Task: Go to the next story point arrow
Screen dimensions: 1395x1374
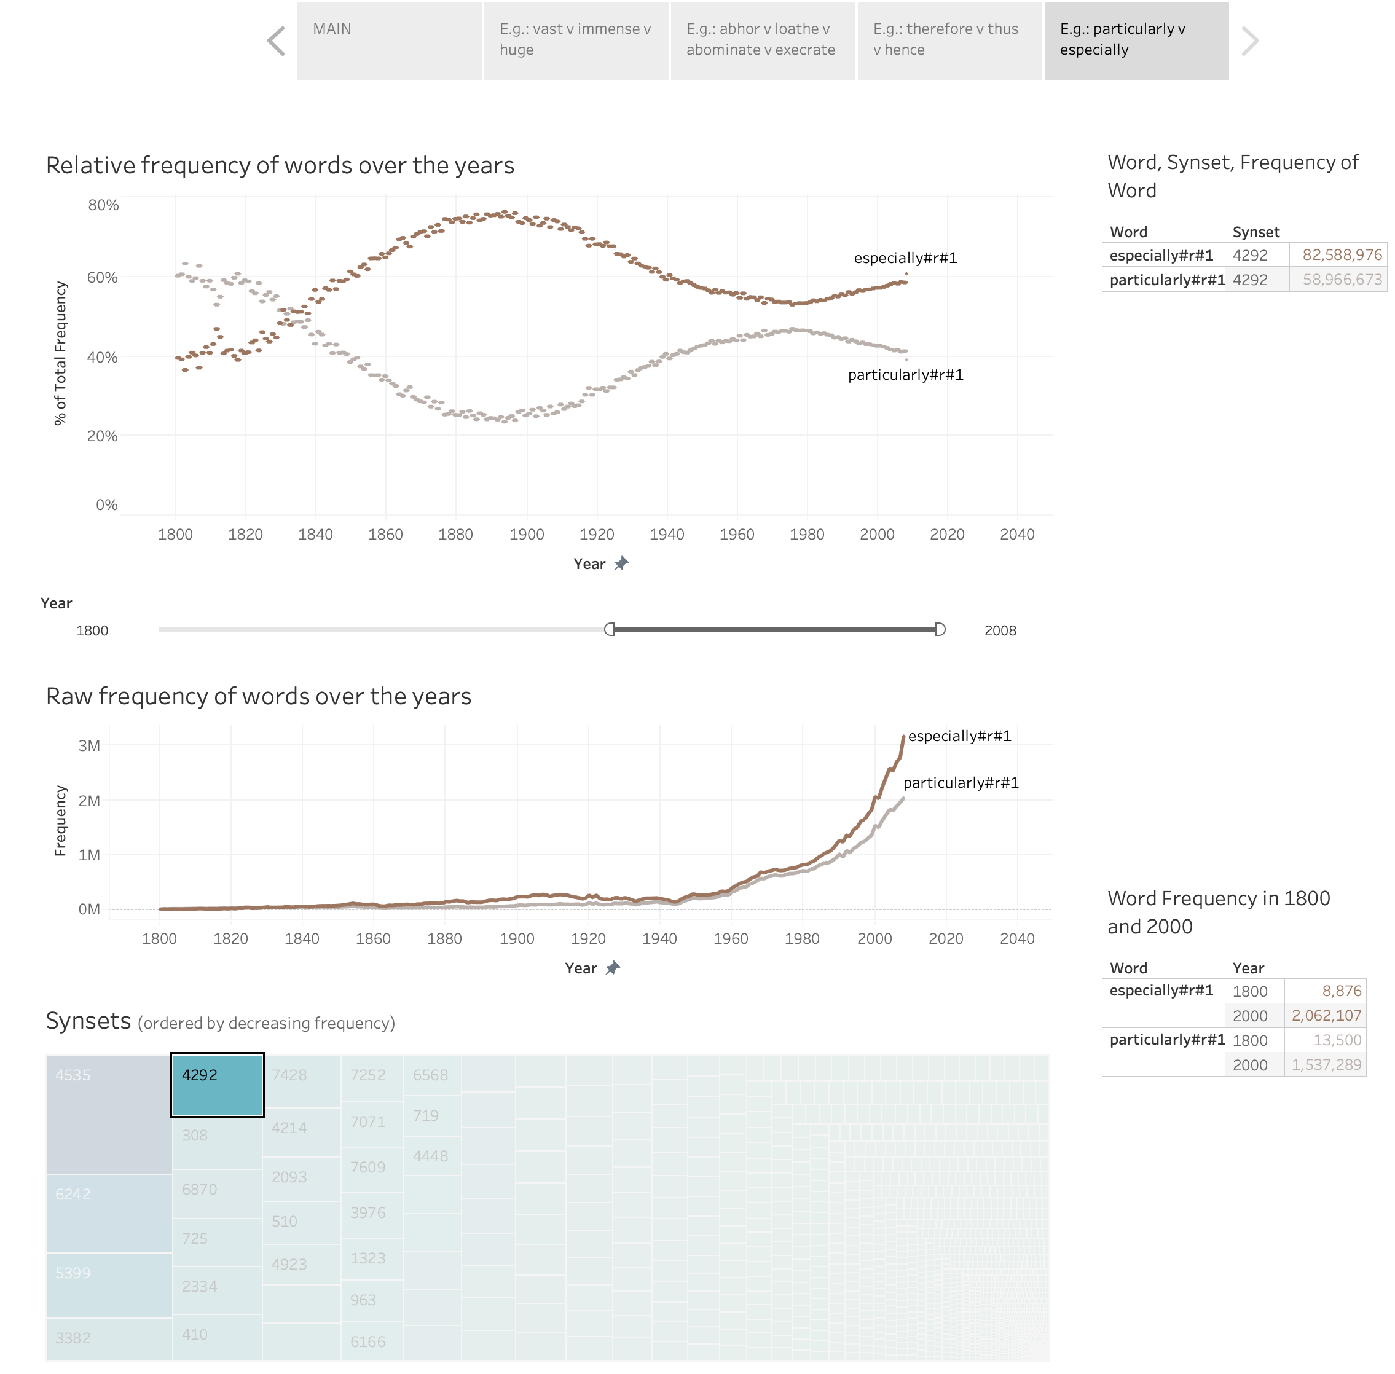Action: [1249, 41]
